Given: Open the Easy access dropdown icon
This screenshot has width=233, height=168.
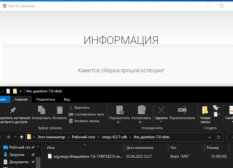Looking at the screenshot, I should pos(216,114).
